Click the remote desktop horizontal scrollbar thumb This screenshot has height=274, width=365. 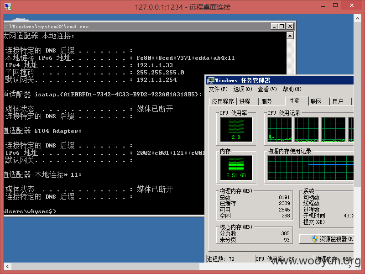pyautogui.click(x=105, y=266)
